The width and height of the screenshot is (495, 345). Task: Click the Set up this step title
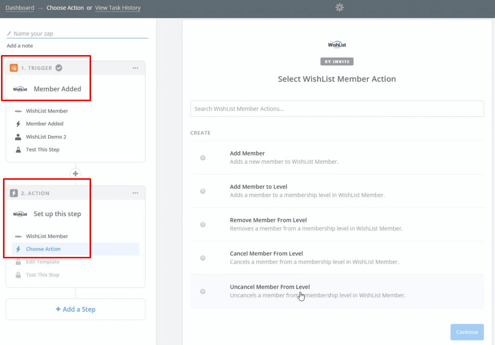pyautogui.click(x=58, y=214)
